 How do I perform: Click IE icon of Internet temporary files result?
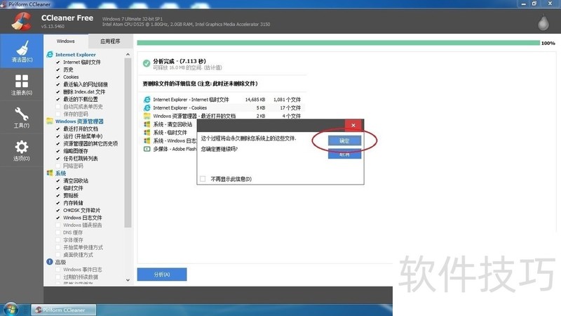click(147, 99)
